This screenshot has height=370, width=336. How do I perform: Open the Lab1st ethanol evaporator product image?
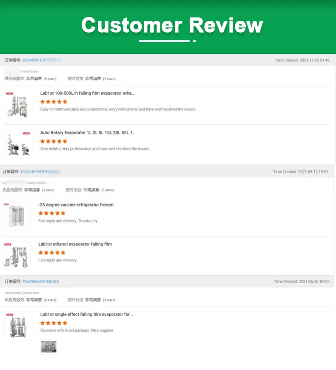(x=17, y=256)
